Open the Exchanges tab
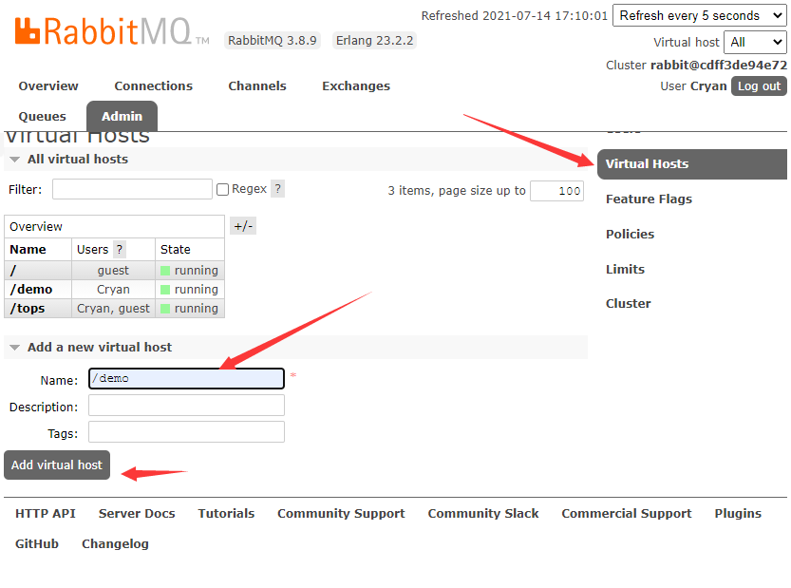The width and height of the screenshot is (791, 588). [356, 85]
